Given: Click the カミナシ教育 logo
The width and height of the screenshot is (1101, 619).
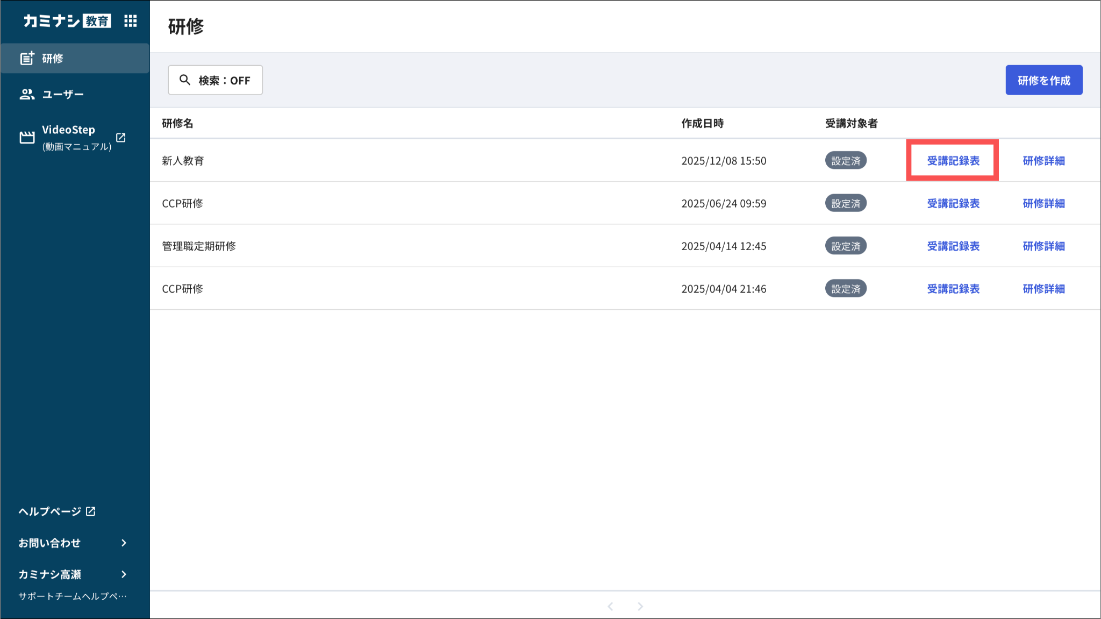Looking at the screenshot, I should point(67,21).
